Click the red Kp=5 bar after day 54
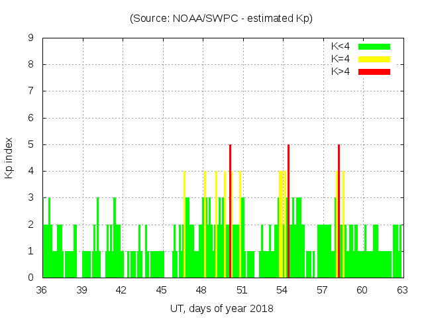 [289, 212]
